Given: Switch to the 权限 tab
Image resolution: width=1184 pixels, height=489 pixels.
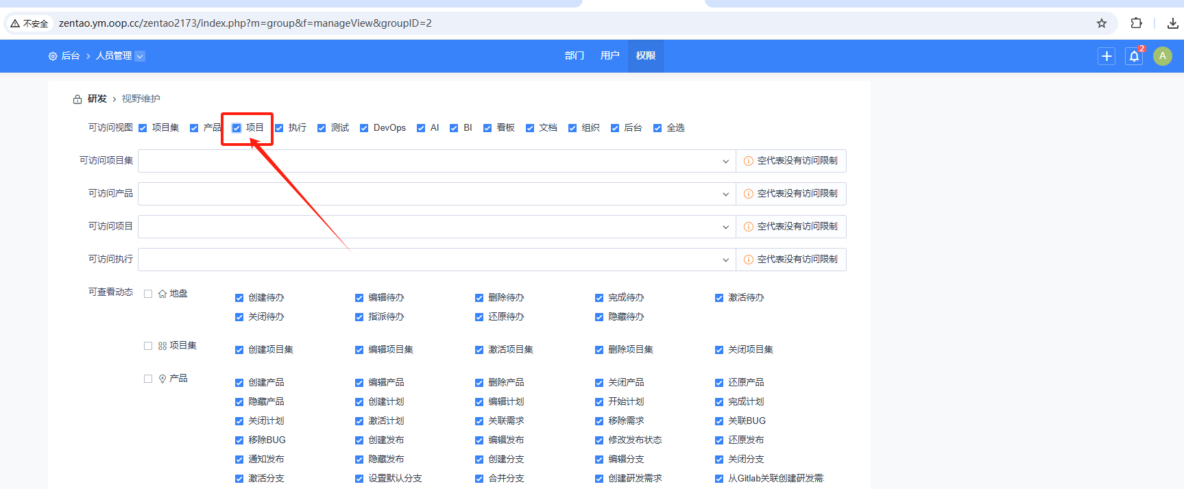Looking at the screenshot, I should pyautogui.click(x=646, y=55).
